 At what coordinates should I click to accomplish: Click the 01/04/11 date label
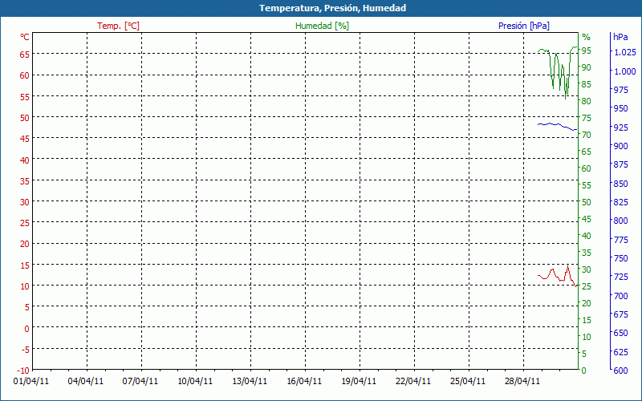[x=31, y=382]
